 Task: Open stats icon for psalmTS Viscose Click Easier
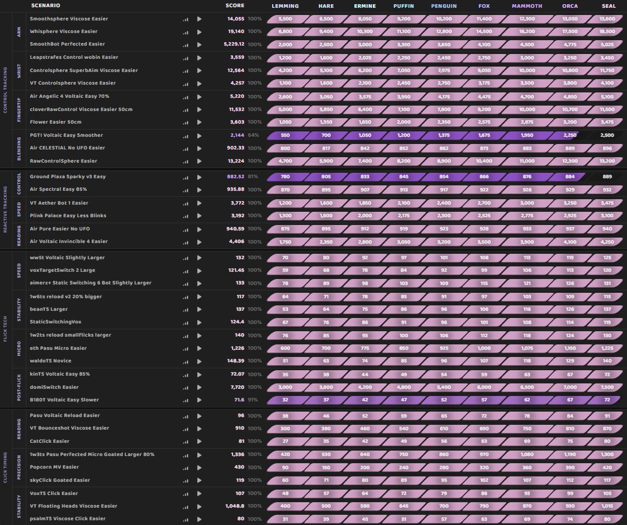point(186,520)
